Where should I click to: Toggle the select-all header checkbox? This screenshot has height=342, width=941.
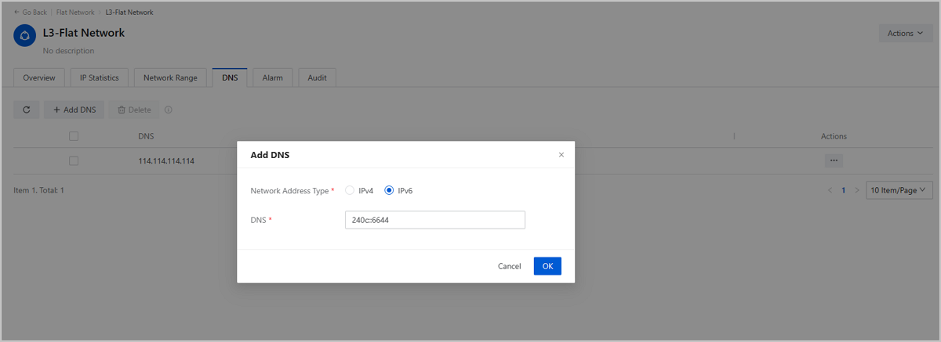coord(74,136)
